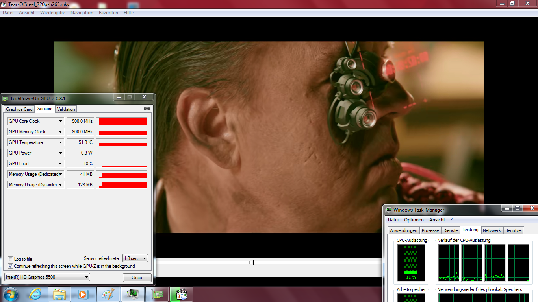538x302 pixels.
Task: Open the Navigation menu
Action: coord(82,13)
